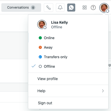Open the notifications bell icon

[60, 8]
